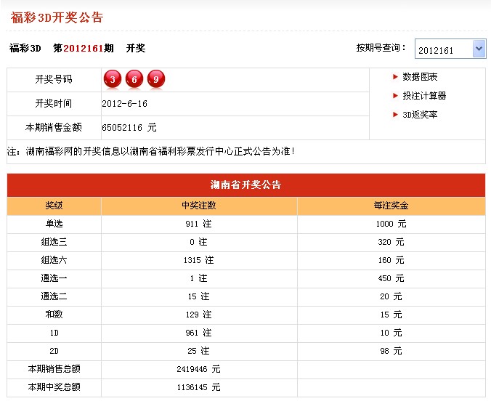Viewport: 491px width, 409px height.
Task: Click the 本期销售金额 label
Action: click(54, 127)
